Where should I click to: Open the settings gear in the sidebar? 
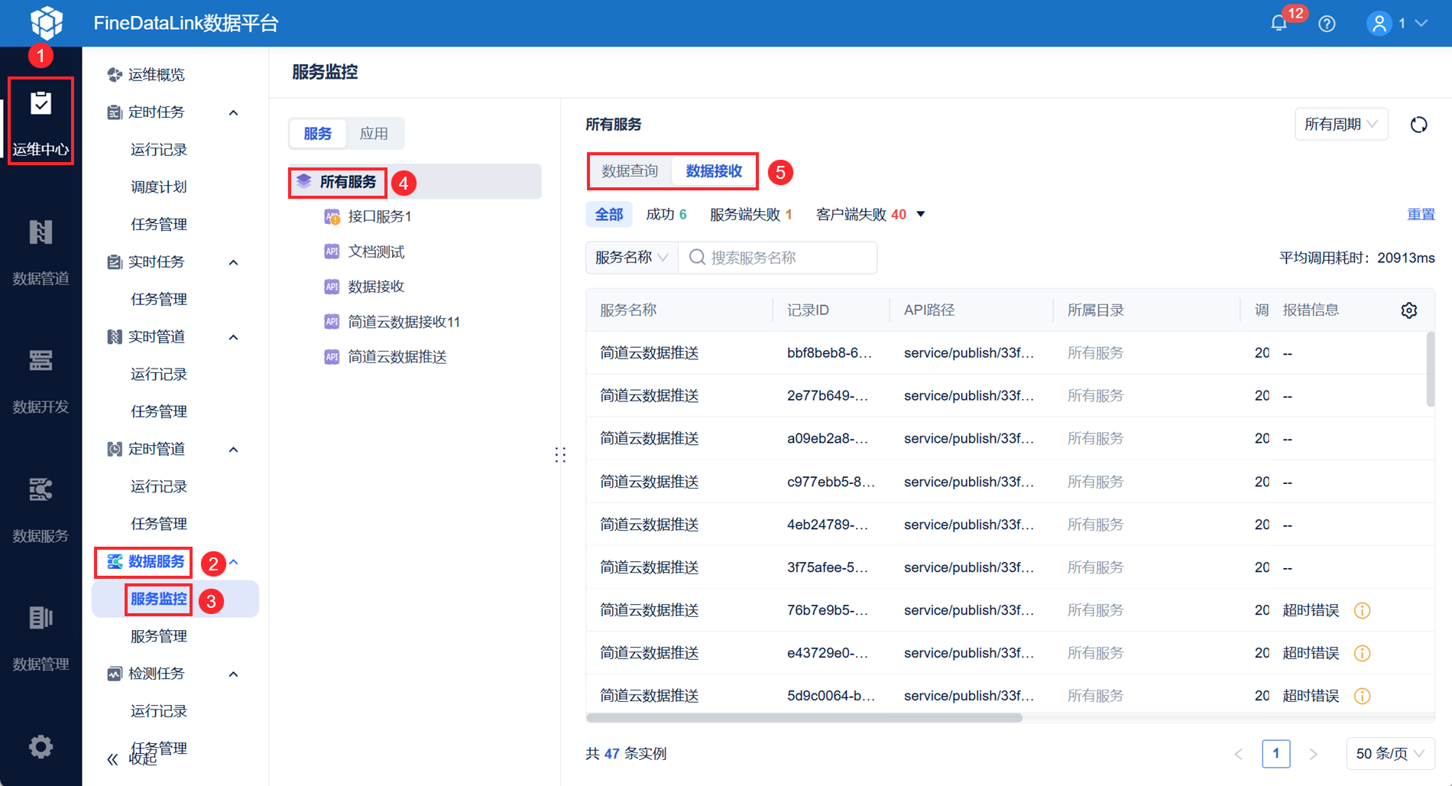tap(41, 746)
